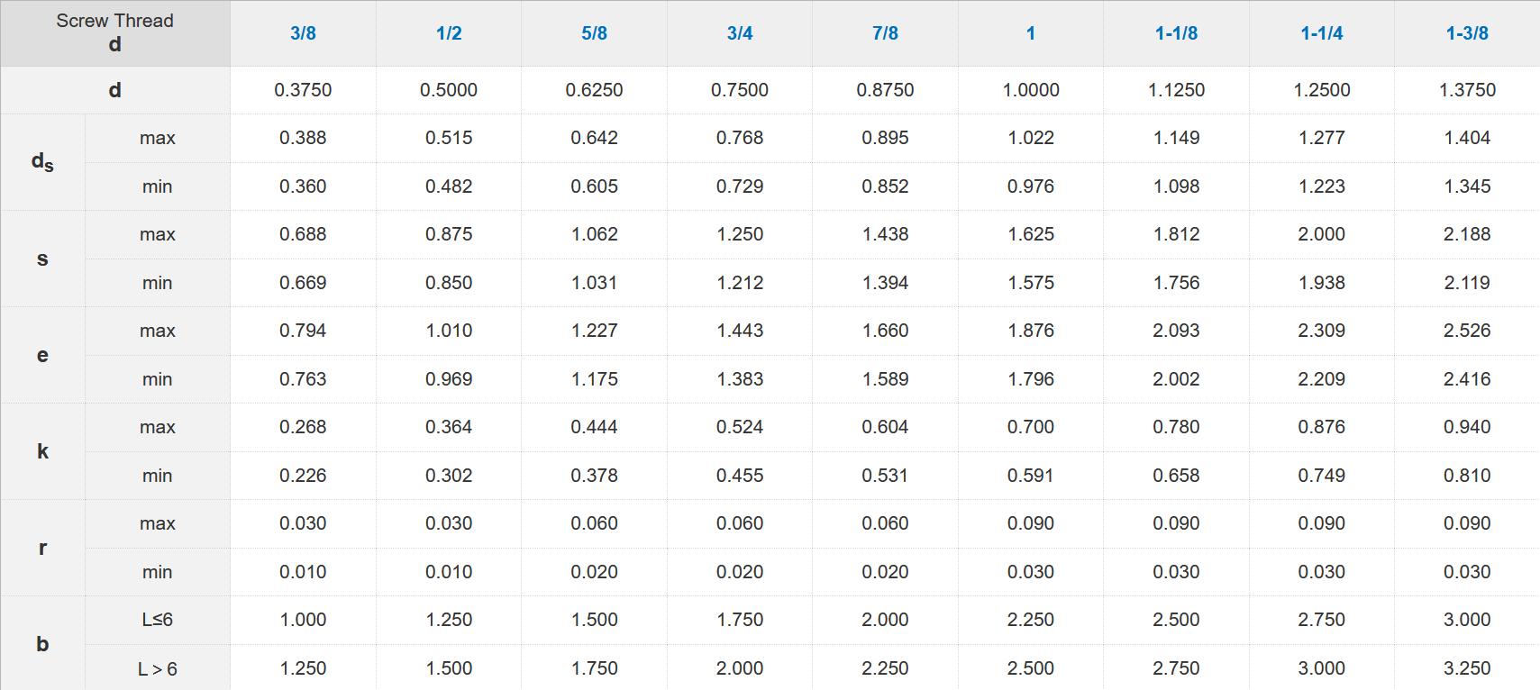The height and width of the screenshot is (690, 1540).
Task: Select k max value 0.940
Action: (x=1467, y=427)
